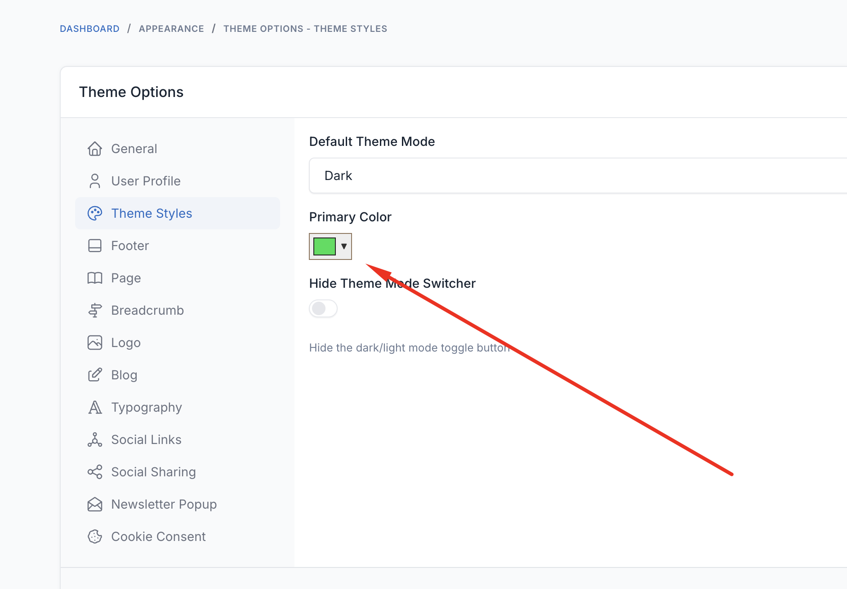Screen dimensions: 847x589
Task: Switch to the Social Links tab
Action: pos(146,440)
